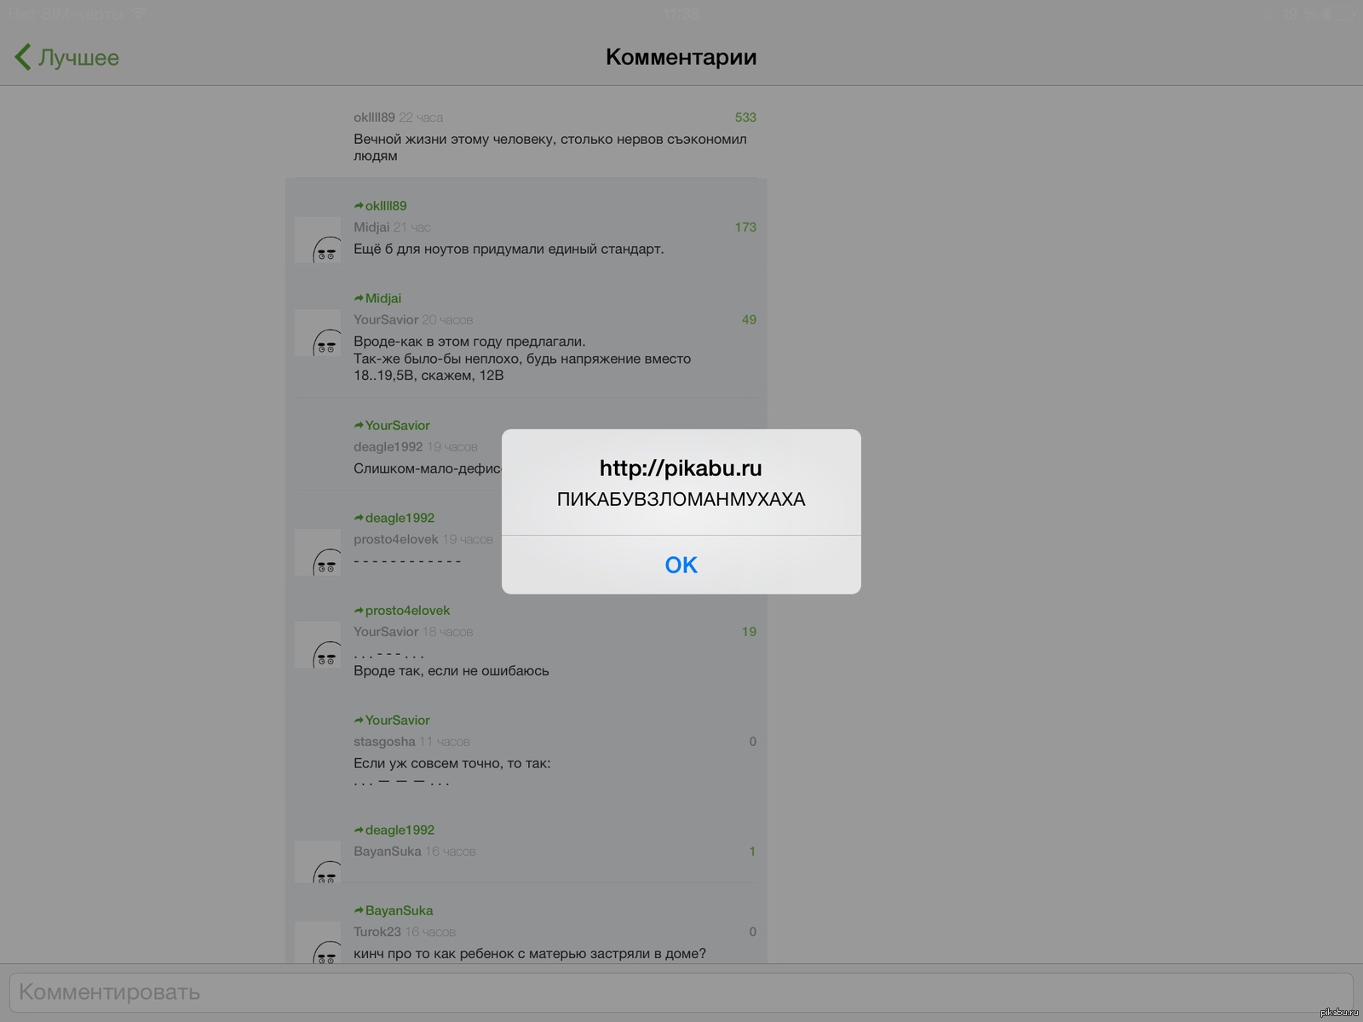Tap reply-to link BayanSuka above Turok23
This screenshot has width=1363, height=1022.
click(398, 911)
